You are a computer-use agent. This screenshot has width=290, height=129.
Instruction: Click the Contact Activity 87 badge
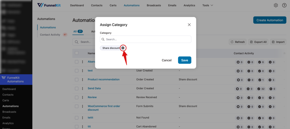65,35
